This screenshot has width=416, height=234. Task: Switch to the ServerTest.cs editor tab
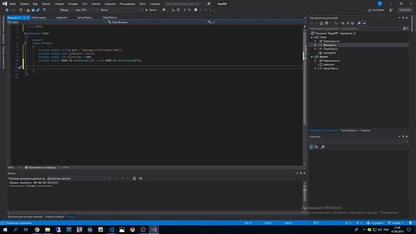coord(84,18)
